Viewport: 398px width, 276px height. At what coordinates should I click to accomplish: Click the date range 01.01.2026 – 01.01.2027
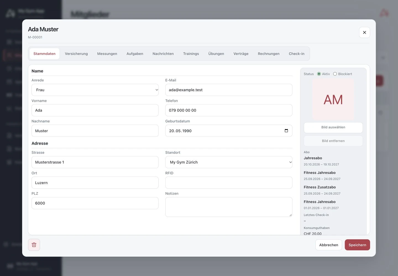coord(321,208)
